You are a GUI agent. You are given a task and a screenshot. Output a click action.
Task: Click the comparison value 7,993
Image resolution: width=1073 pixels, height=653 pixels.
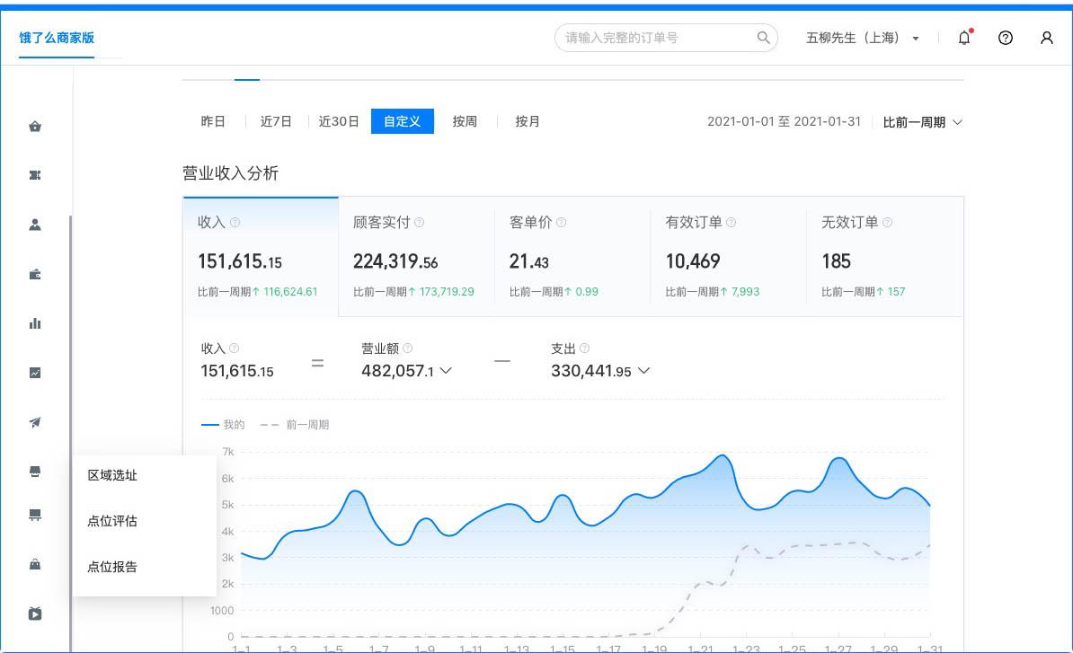tap(745, 291)
